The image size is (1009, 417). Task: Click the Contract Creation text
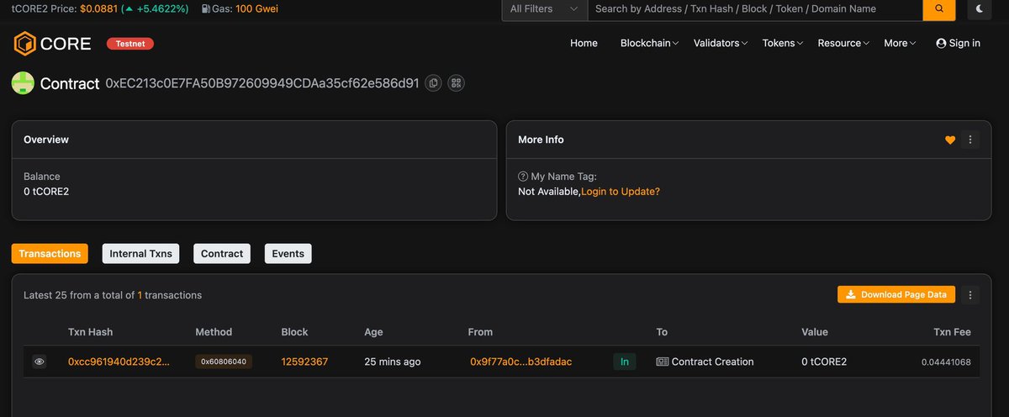click(713, 362)
